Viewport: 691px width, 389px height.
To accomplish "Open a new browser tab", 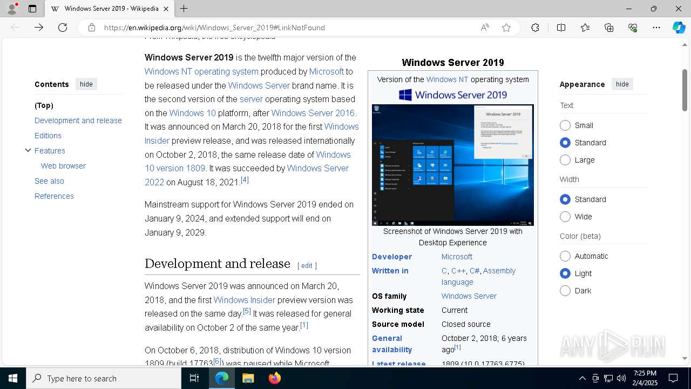I will [184, 9].
